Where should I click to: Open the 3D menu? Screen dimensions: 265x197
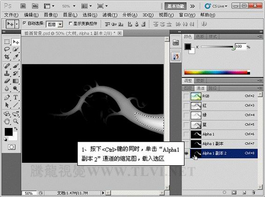[148, 15]
